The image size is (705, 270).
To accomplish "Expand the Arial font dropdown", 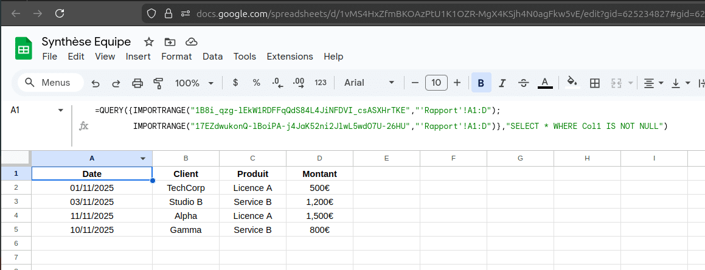I will tap(369, 83).
